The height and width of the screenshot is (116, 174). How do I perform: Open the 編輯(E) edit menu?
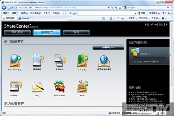(15, 13)
